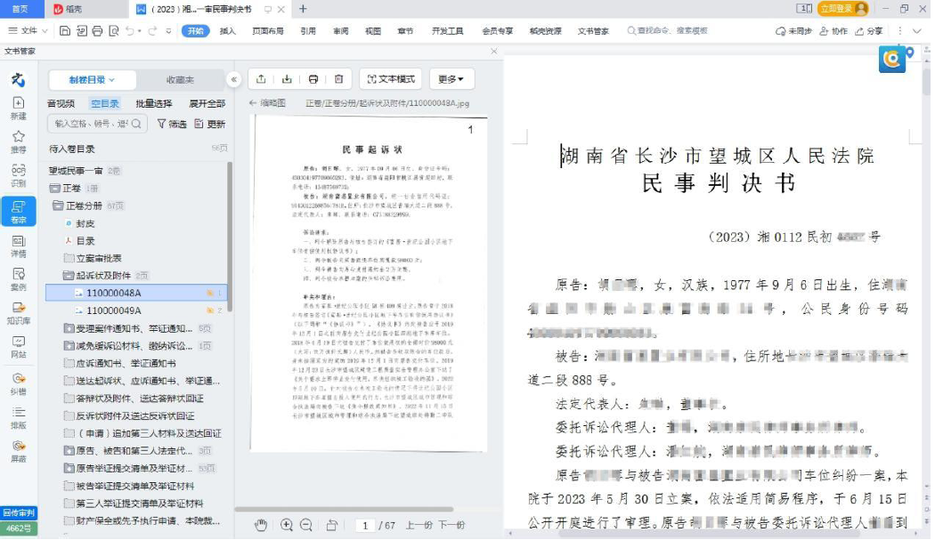Open the 更多 dropdown menu
This screenshot has width=935, height=540.
(451, 79)
